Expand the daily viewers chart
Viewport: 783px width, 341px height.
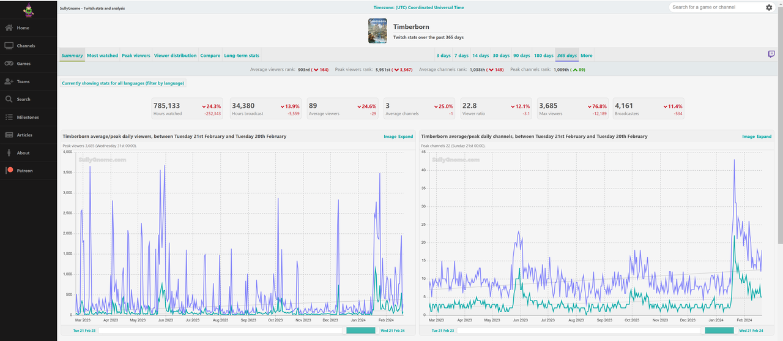406,137
